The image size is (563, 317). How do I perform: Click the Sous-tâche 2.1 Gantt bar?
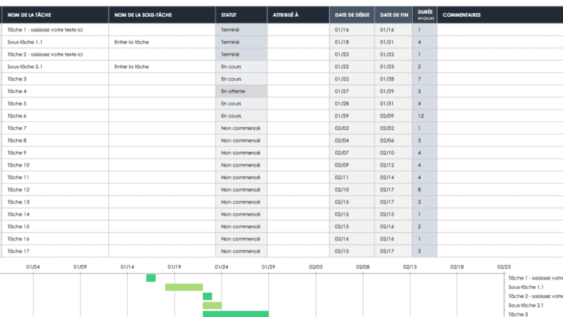[x=212, y=305]
